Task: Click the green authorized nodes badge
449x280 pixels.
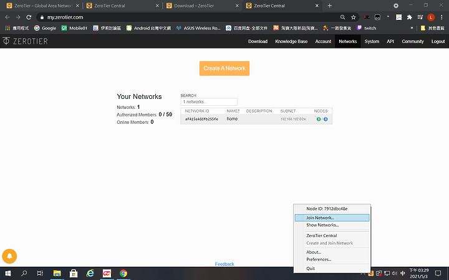Action: coord(319,119)
